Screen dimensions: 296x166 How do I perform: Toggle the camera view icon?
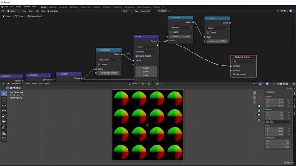(259, 115)
